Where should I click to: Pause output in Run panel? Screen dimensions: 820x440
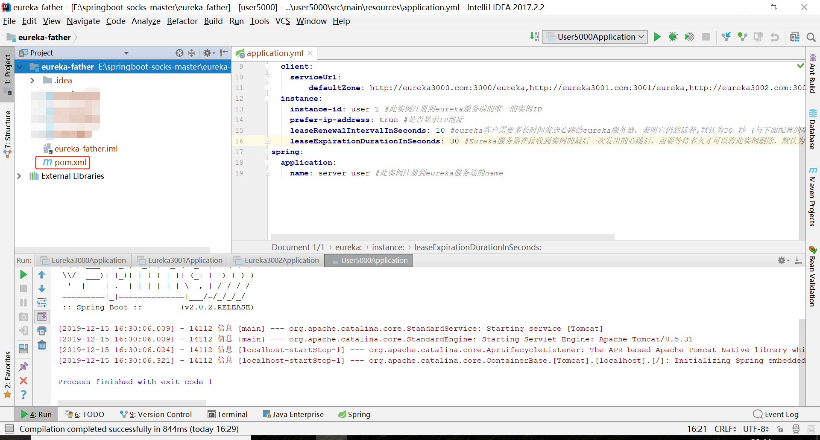[23, 303]
